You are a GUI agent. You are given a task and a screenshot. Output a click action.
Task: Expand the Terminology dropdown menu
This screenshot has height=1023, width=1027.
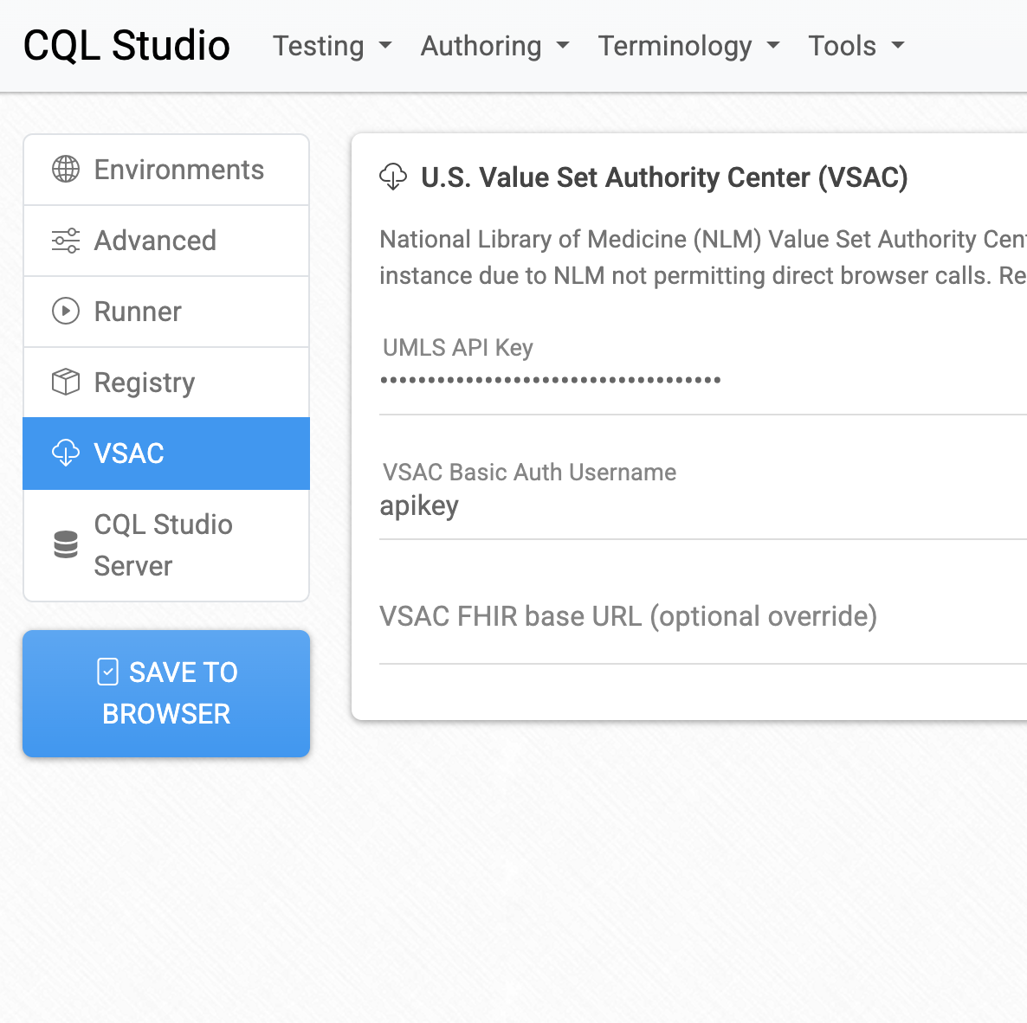click(x=689, y=46)
